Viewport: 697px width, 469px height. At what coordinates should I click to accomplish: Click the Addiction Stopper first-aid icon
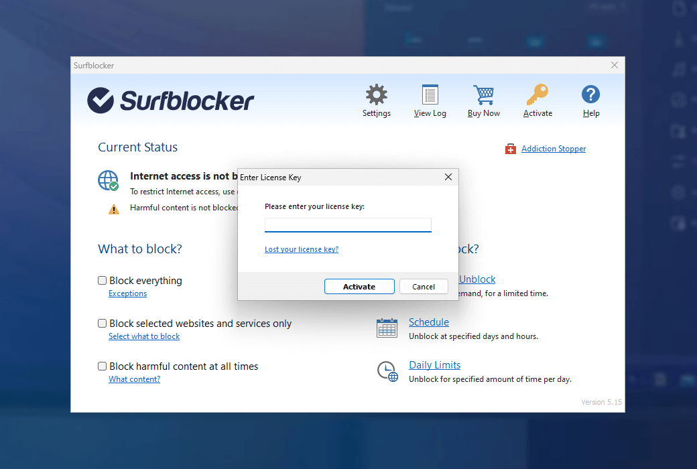coord(511,149)
